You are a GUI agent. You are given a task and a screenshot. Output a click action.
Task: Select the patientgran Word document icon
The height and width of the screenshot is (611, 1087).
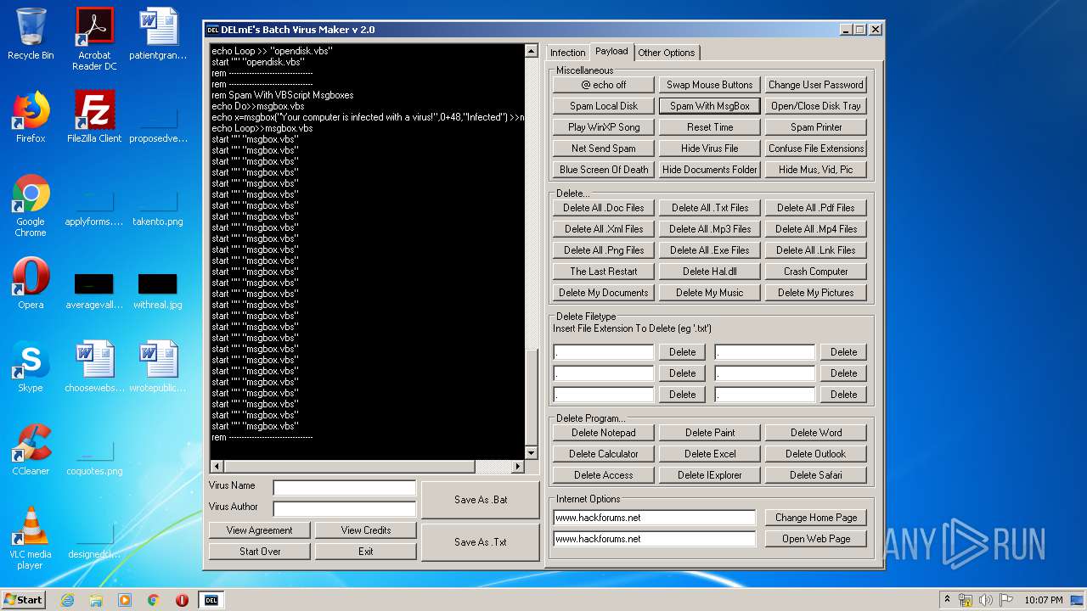[x=158, y=34]
